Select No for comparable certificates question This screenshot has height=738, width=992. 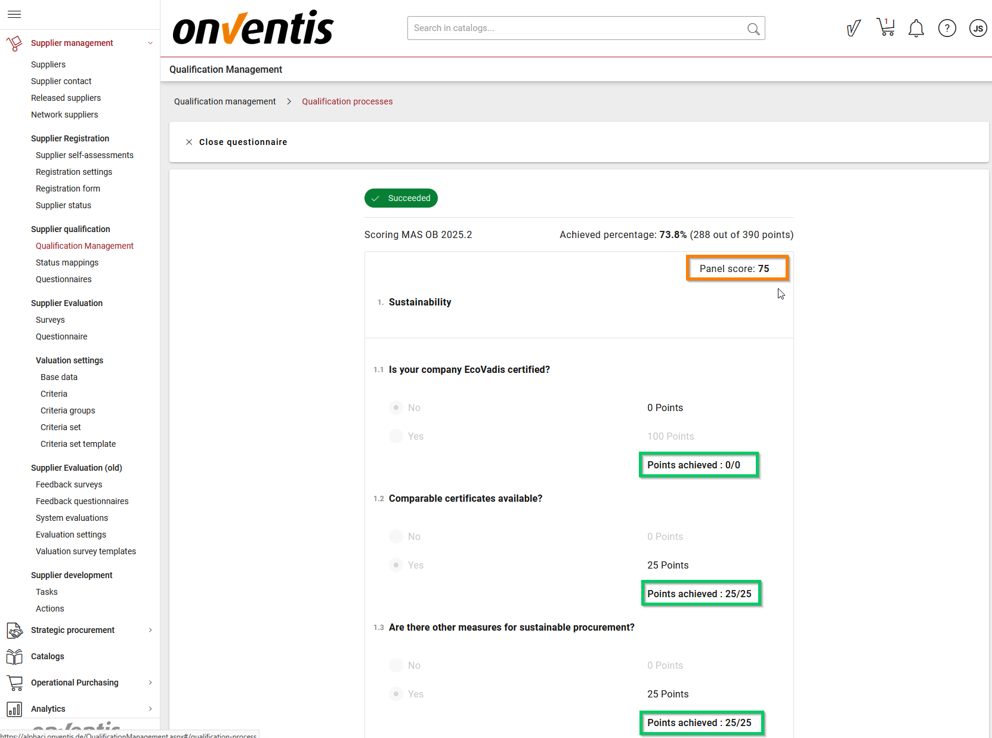tap(396, 536)
